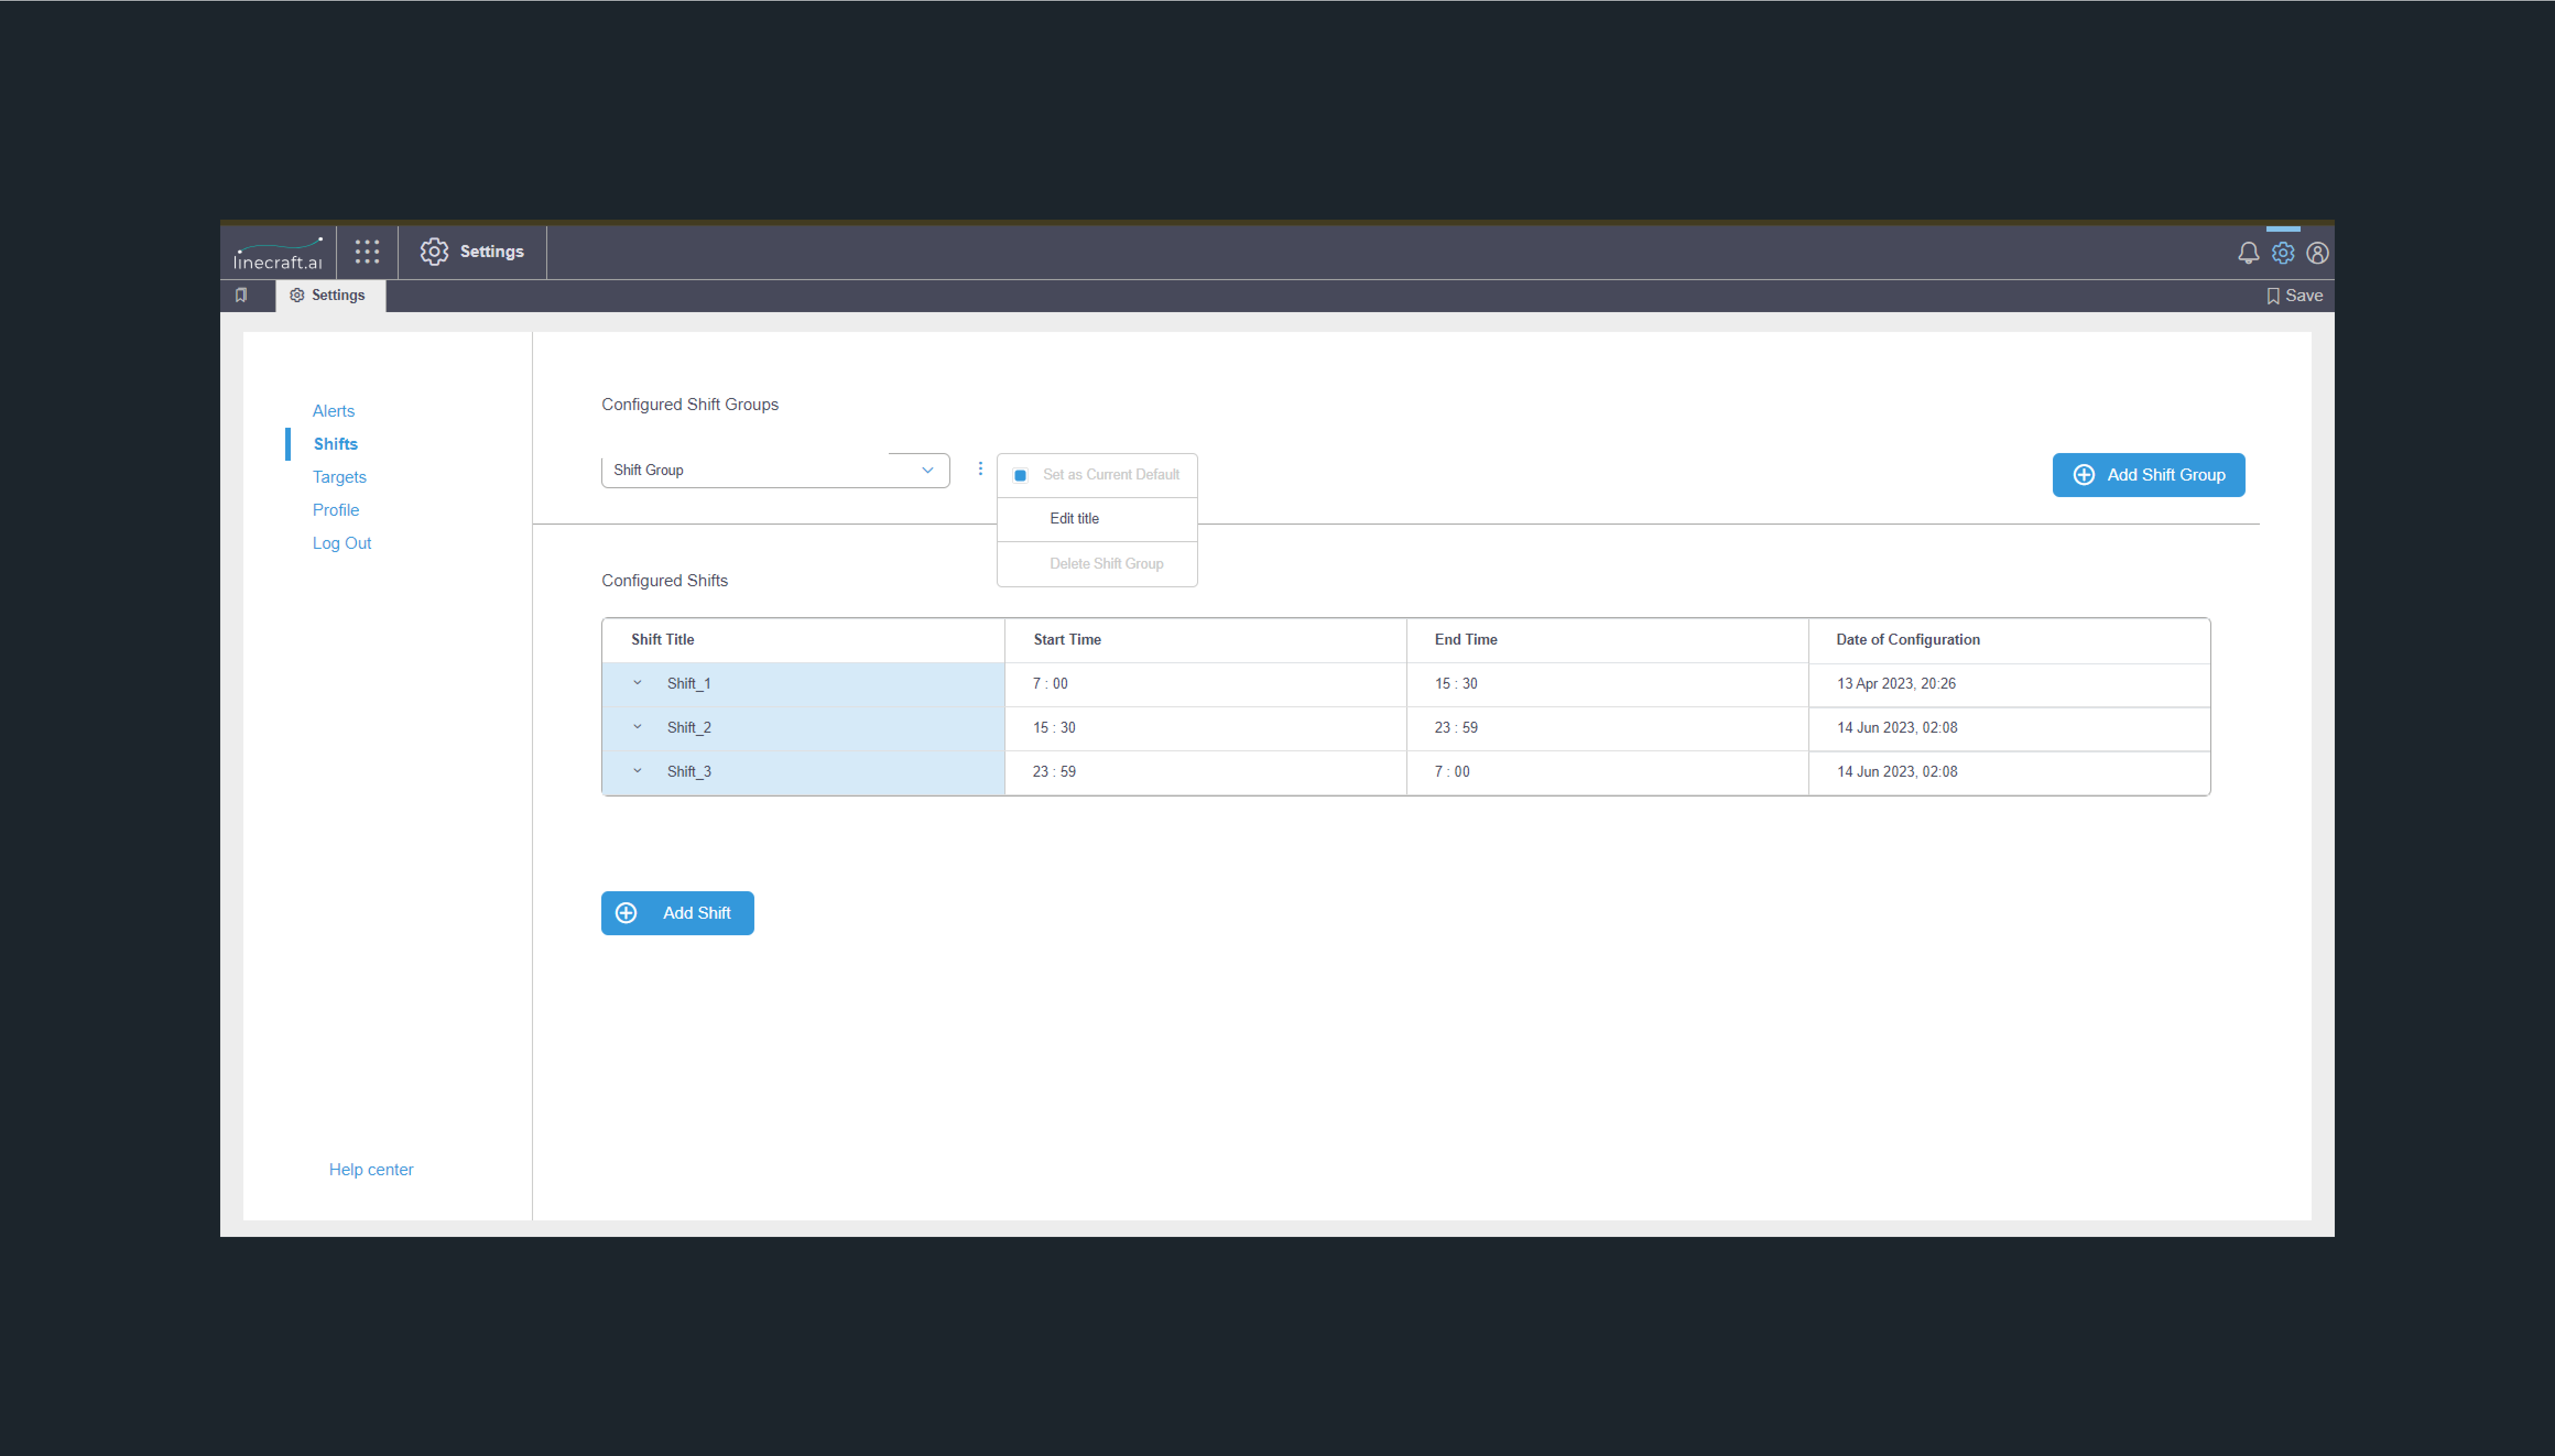
Task: Select Edit title menu option
Action: tap(1097, 519)
